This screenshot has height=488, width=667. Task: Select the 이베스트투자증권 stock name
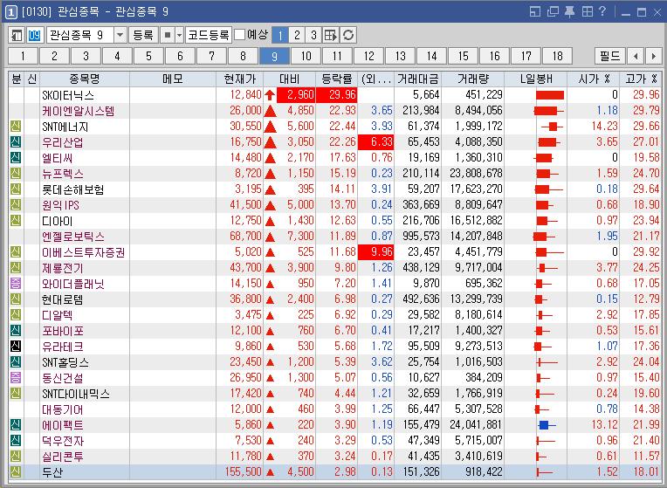coord(84,252)
